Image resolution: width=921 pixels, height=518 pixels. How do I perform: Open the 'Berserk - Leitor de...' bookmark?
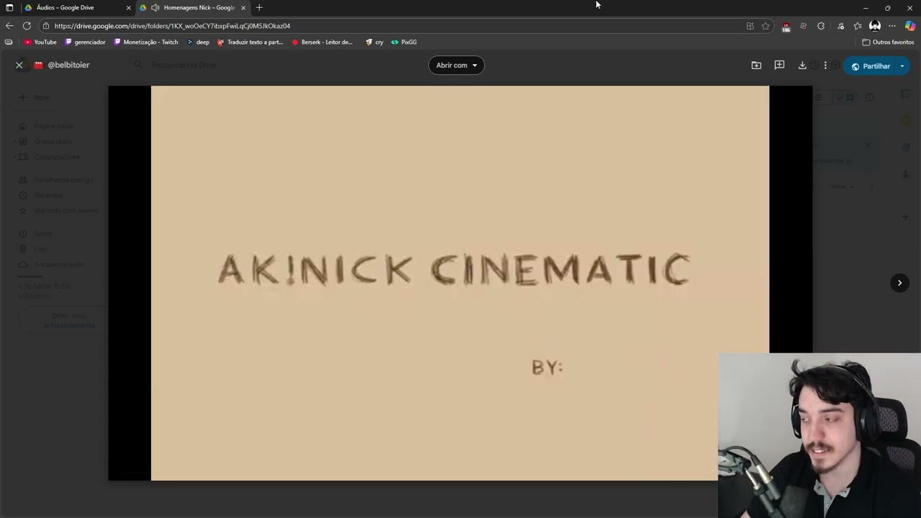[x=322, y=42]
